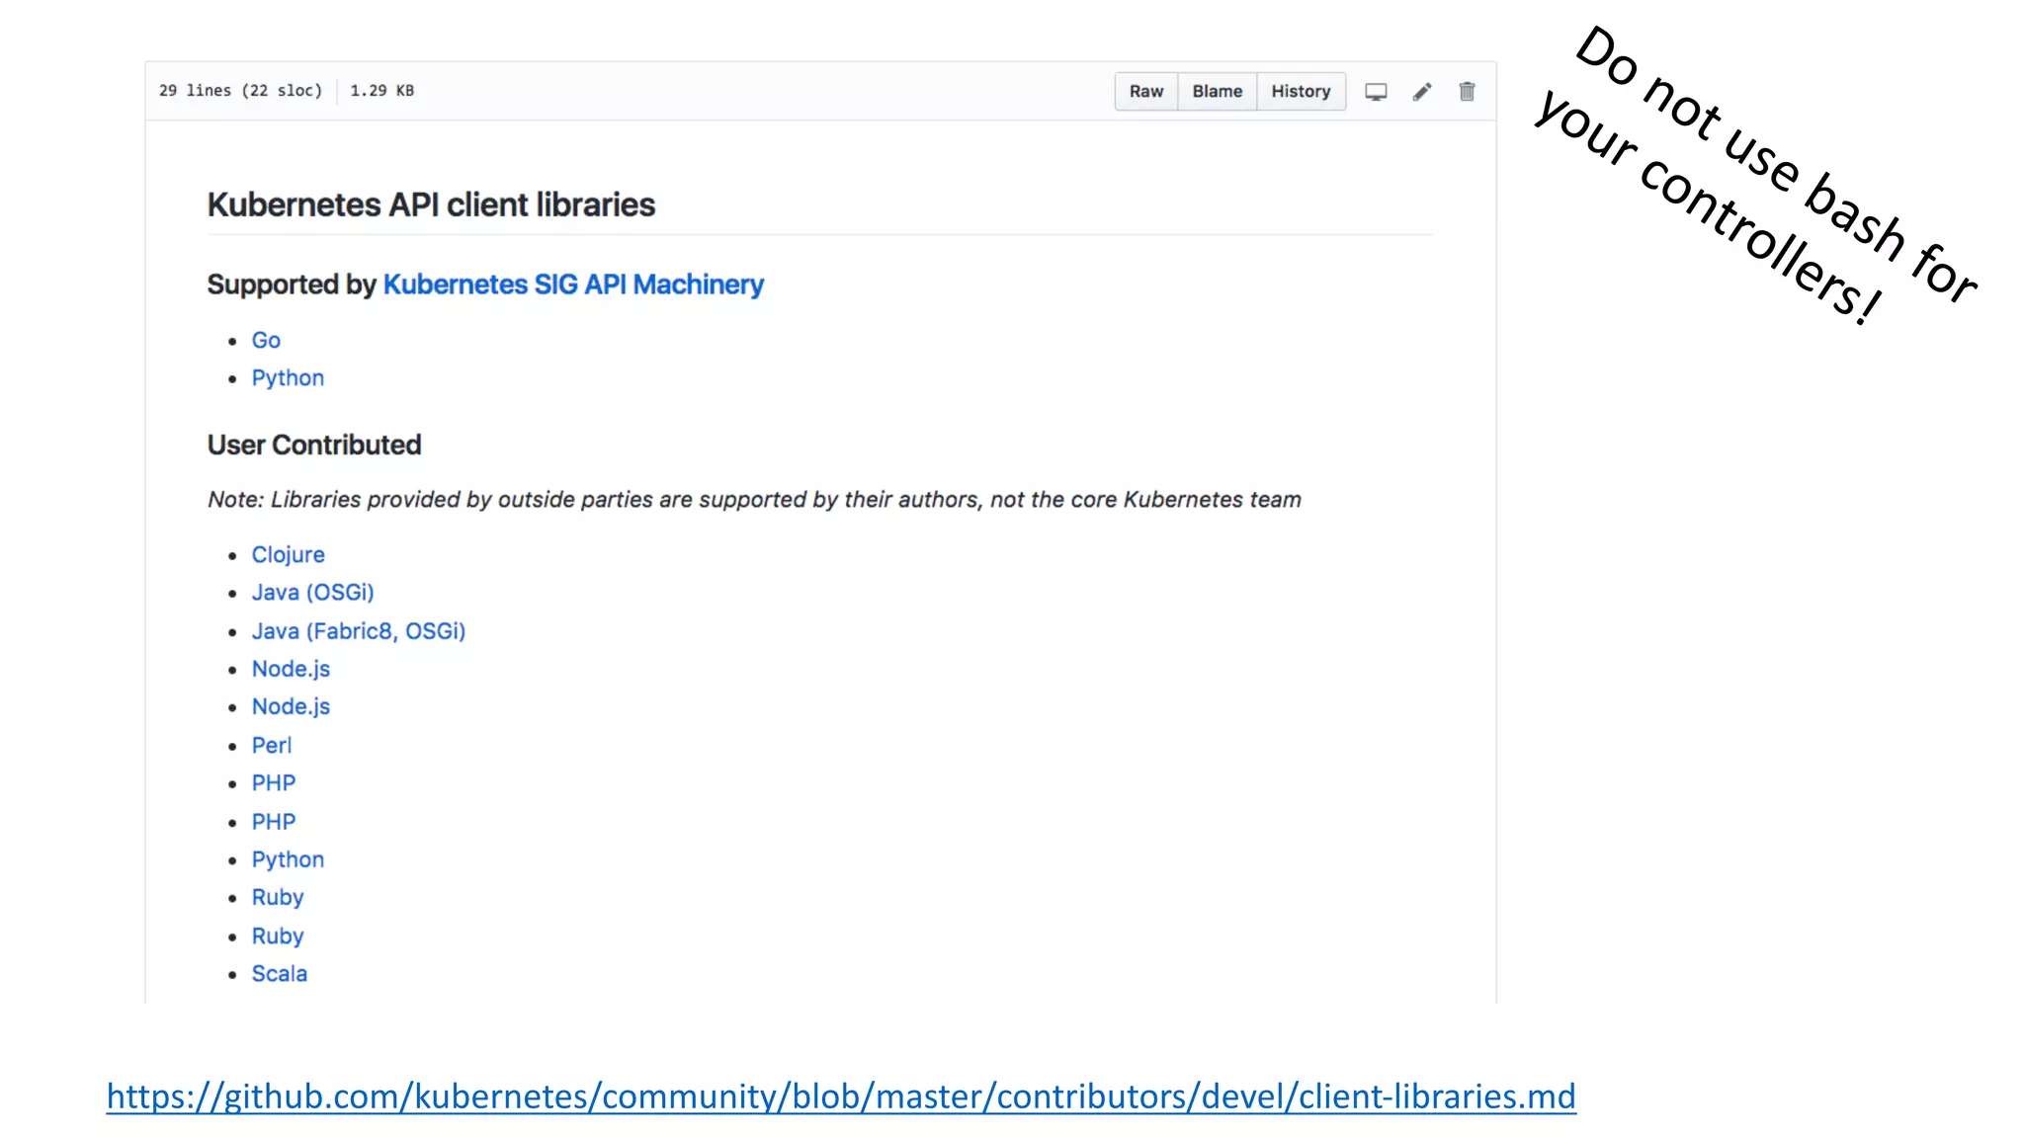Screen dimensions: 2024x1138
Task: Open the last Ruby link
Action: tap(278, 936)
